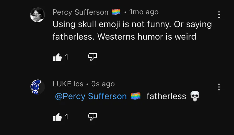Click the rainbow flag in the mention

pos(136,96)
